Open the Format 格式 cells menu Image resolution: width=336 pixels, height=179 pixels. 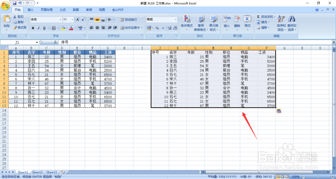(248, 23)
